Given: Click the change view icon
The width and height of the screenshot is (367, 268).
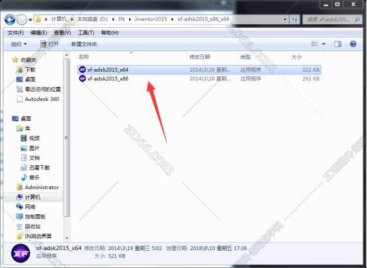Looking at the screenshot, I should click(314, 44).
